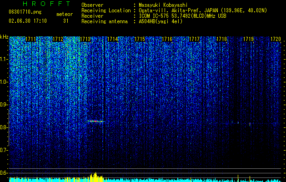The width and height of the screenshot is (286, 182).
Task: Click the 0.8 kHz axis label
Action: tap(4, 127)
